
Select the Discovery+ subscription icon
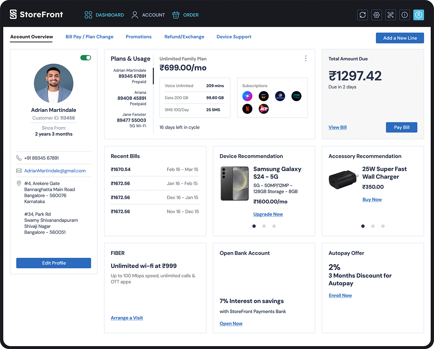coord(280,96)
